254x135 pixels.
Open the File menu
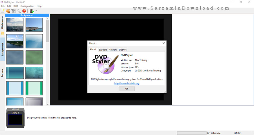pyautogui.click(x=3, y=6)
